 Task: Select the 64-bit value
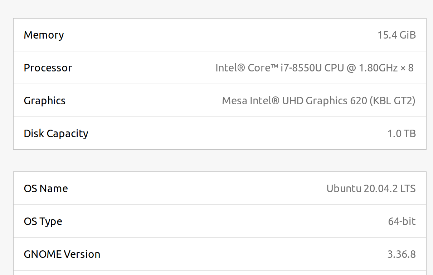402,221
